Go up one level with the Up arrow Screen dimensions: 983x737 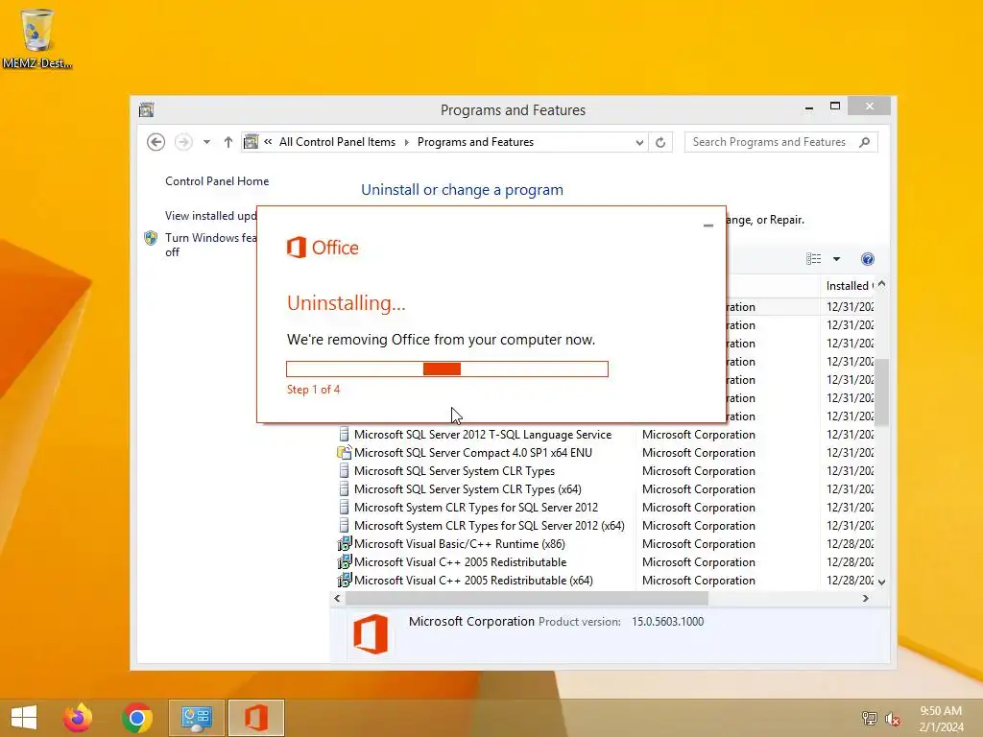coord(228,142)
